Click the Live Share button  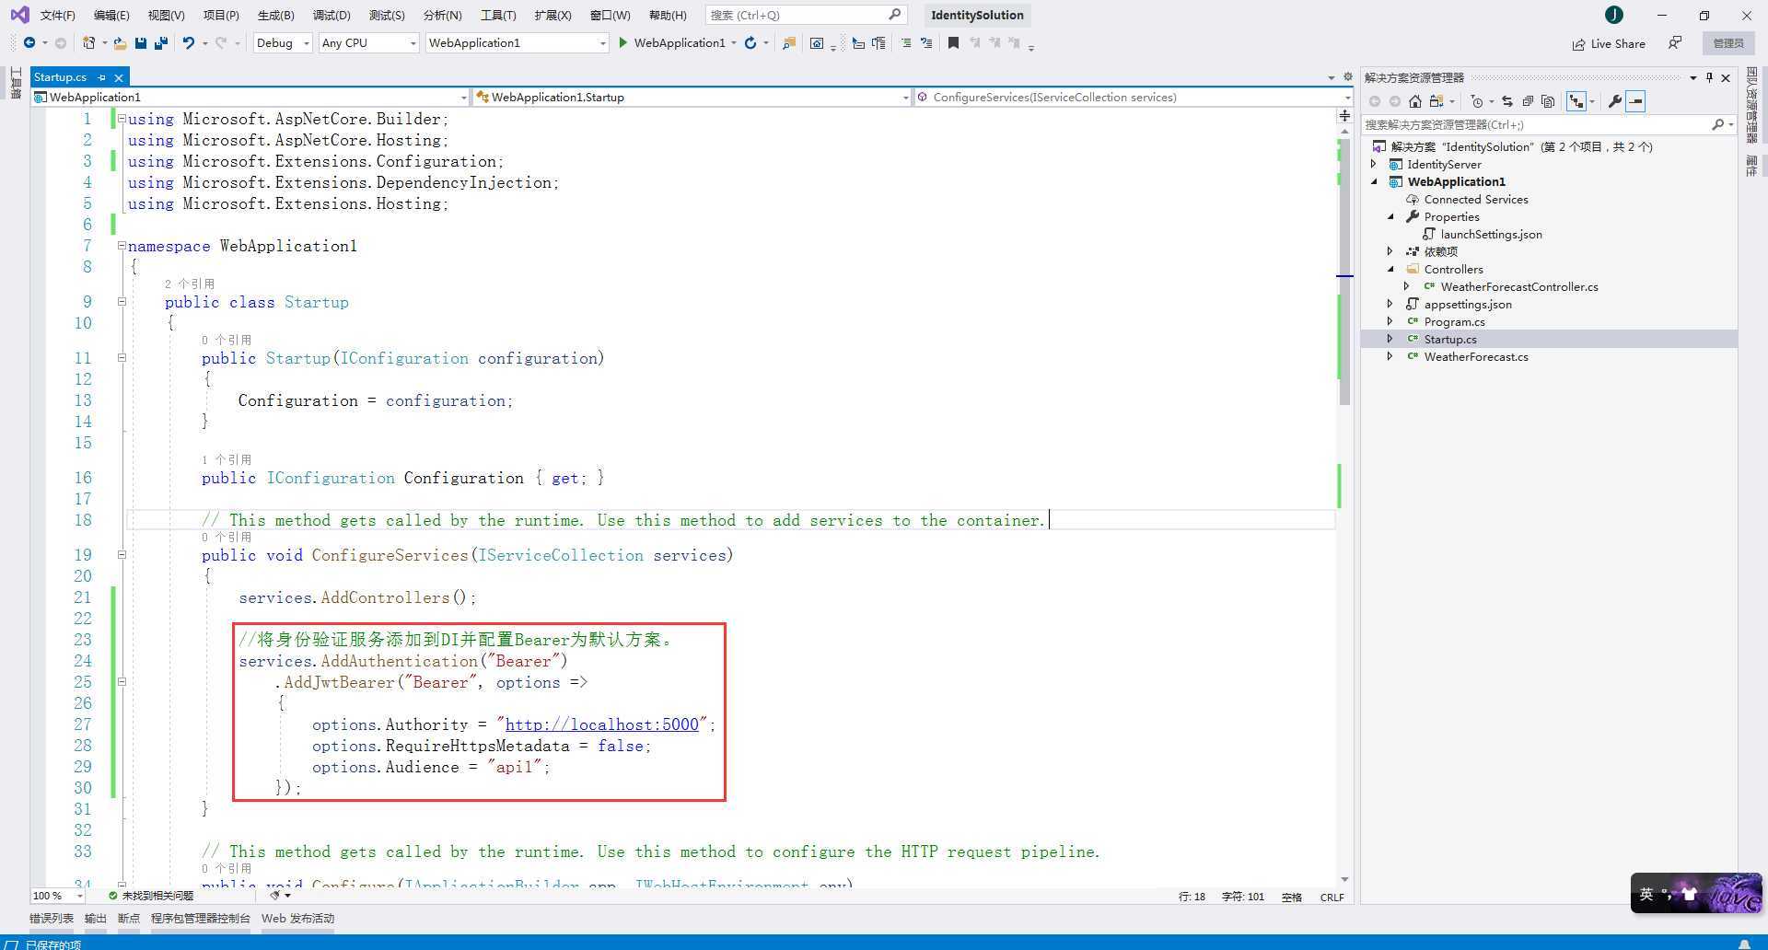(x=1609, y=43)
